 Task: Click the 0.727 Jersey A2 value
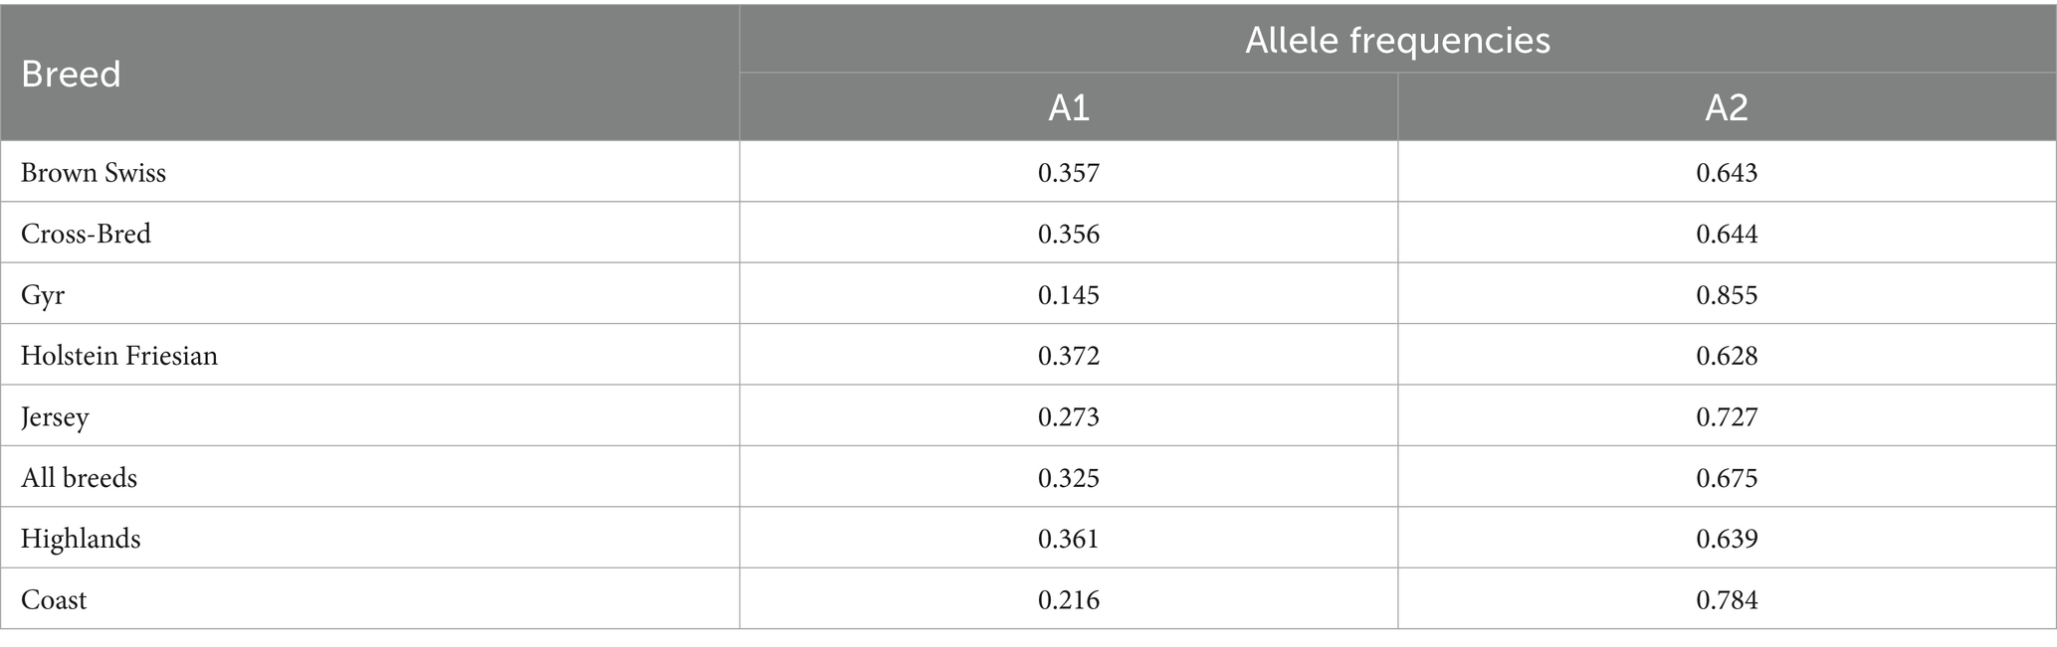(1727, 416)
